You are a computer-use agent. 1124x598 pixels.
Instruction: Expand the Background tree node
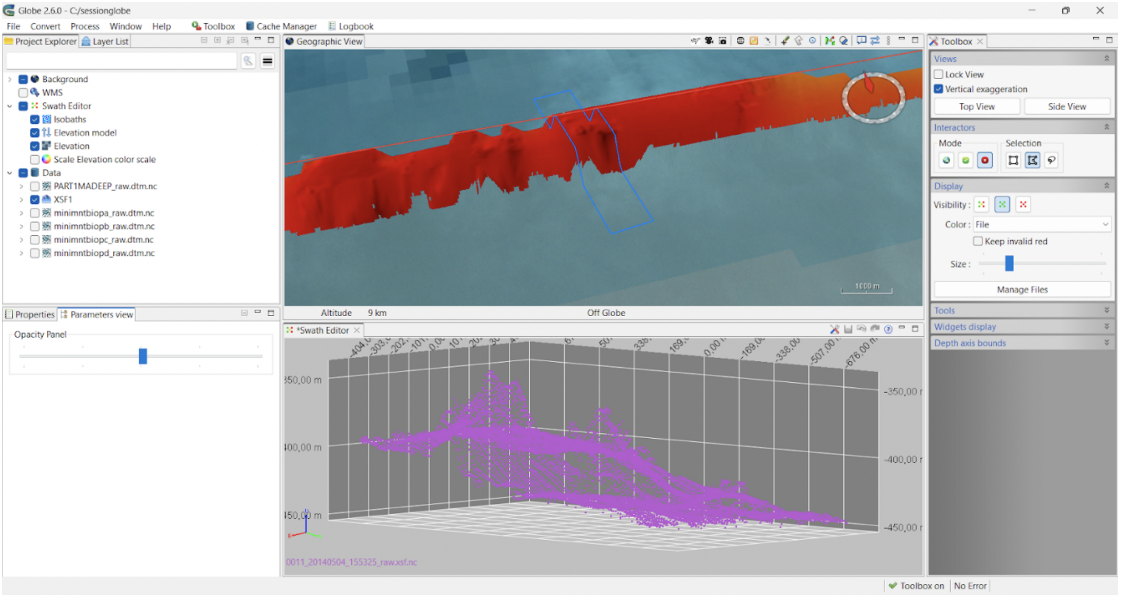(x=10, y=79)
